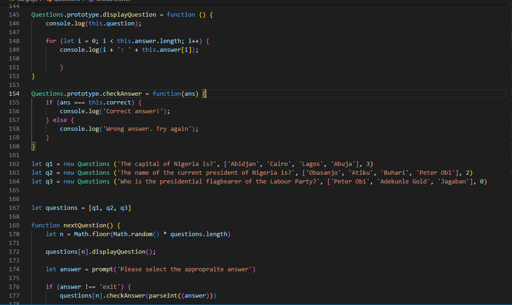The width and height of the screenshot is (512, 305).
Task: Click the 'ans' parameter on line 154
Action: 190,94
